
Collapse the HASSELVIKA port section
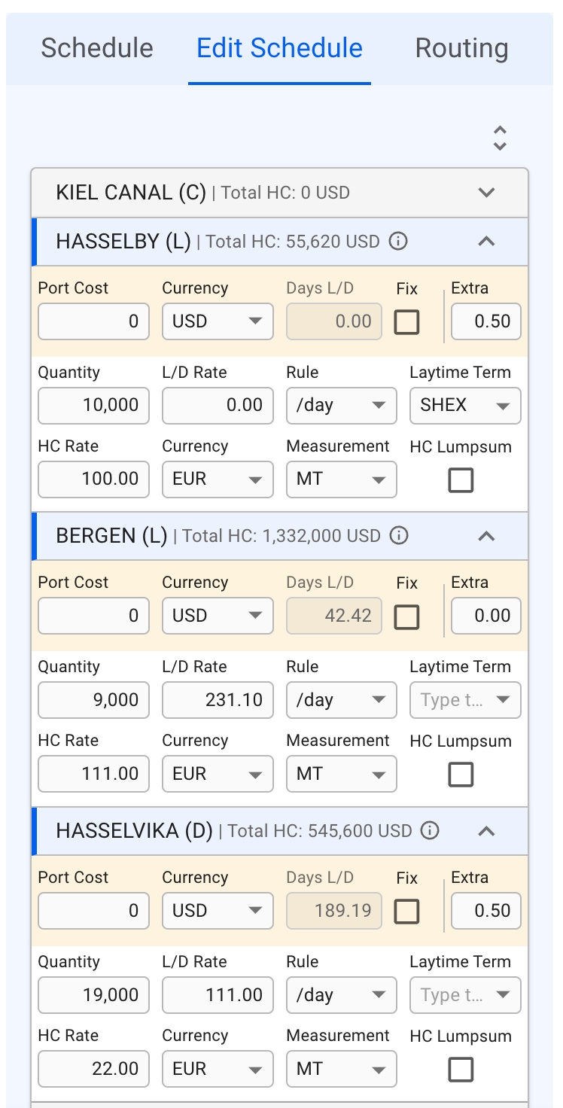(x=487, y=831)
